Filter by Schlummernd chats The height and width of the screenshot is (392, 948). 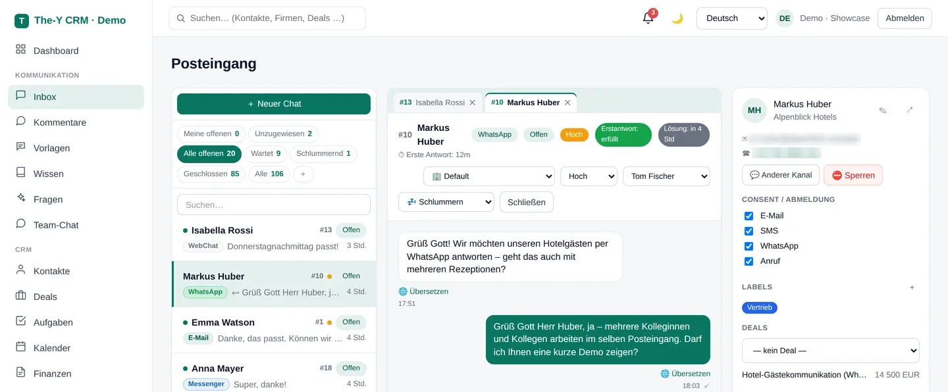tap(323, 154)
